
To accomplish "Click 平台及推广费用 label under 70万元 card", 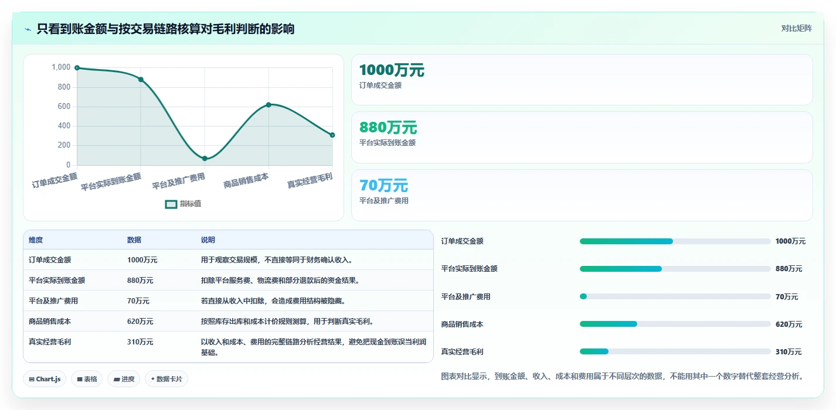I will coord(384,201).
